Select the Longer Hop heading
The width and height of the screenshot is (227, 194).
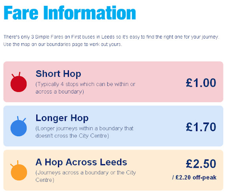pos(62,118)
